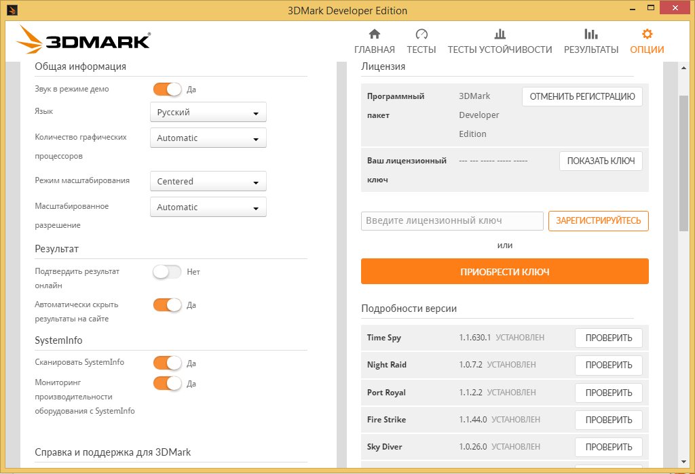The width and height of the screenshot is (695, 474).
Task: Click the Ваш лицензионный ключ label
Action: coord(407,170)
